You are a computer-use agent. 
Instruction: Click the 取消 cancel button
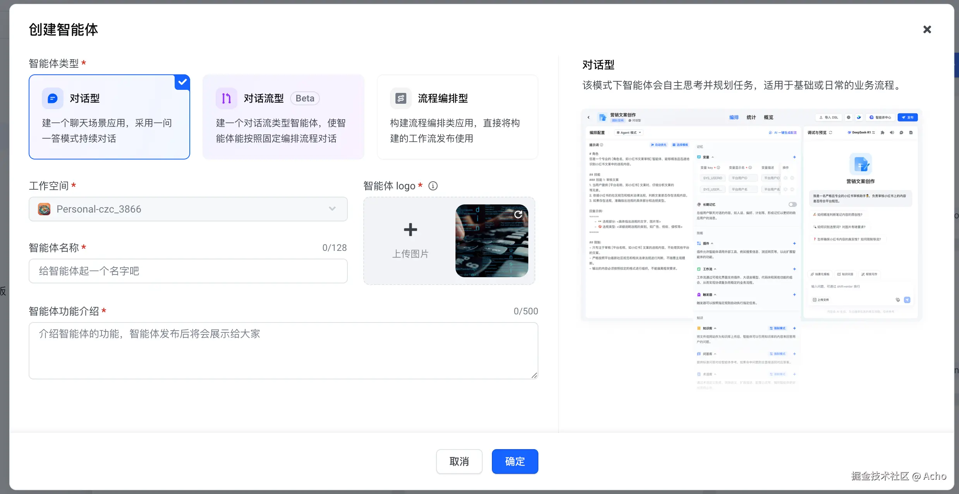click(459, 461)
